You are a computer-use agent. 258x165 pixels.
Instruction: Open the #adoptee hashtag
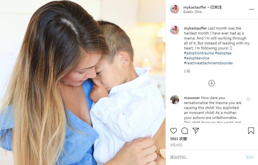(223, 53)
